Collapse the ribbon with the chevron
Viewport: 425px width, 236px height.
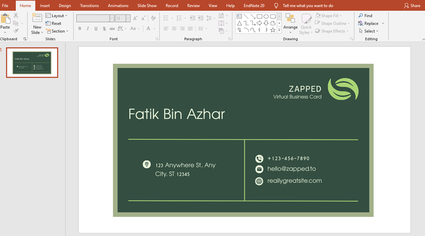coord(423,39)
